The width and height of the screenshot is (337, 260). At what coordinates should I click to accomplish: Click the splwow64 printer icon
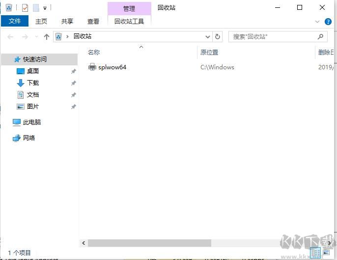(x=92, y=67)
